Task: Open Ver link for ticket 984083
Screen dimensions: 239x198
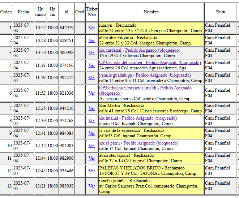Action: [92, 145]
